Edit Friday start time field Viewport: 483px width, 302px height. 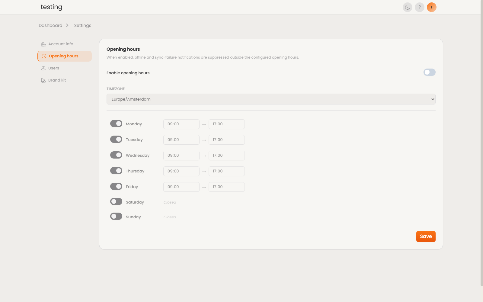(x=181, y=187)
